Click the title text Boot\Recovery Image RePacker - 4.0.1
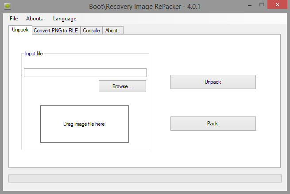Viewport: 290px width, 194px height. 145,7
